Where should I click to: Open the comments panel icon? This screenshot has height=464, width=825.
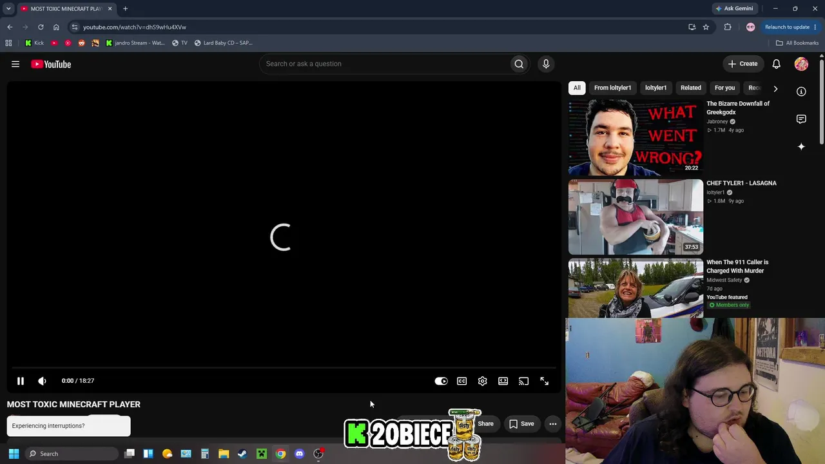point(801,119)
